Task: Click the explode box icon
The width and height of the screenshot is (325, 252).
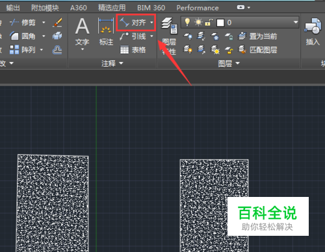Action: click(x=57, y=36)
